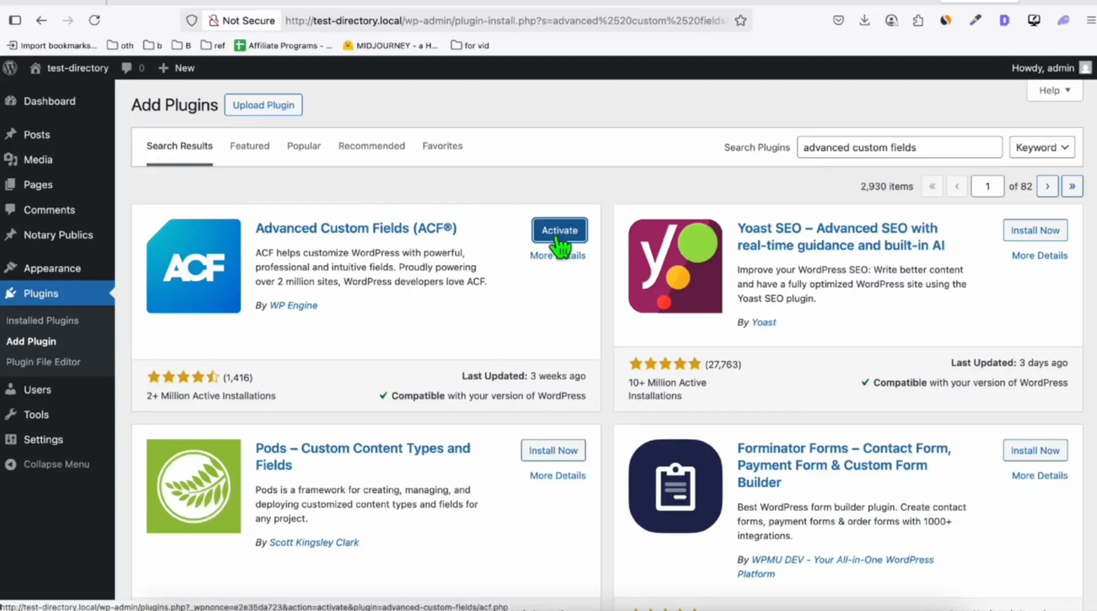Jump to the last results page
Image resolution: width=1097 pixels, height=611 pixels.
(x=1072, y=186)
